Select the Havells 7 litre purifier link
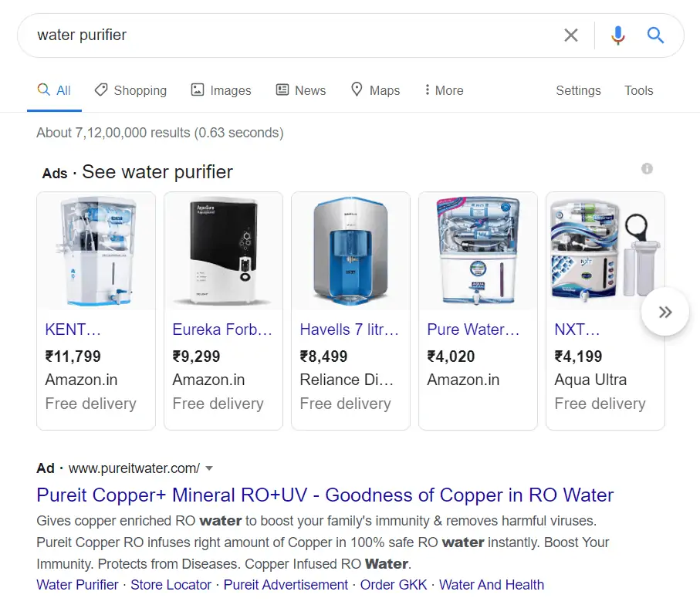Viewport: 700px width, 615px height. pos(350,329)
